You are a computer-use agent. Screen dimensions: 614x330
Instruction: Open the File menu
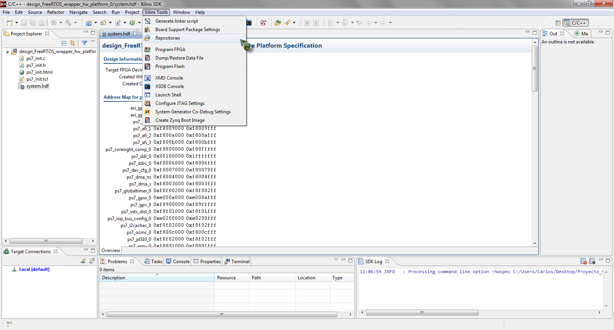coord(6,12)
